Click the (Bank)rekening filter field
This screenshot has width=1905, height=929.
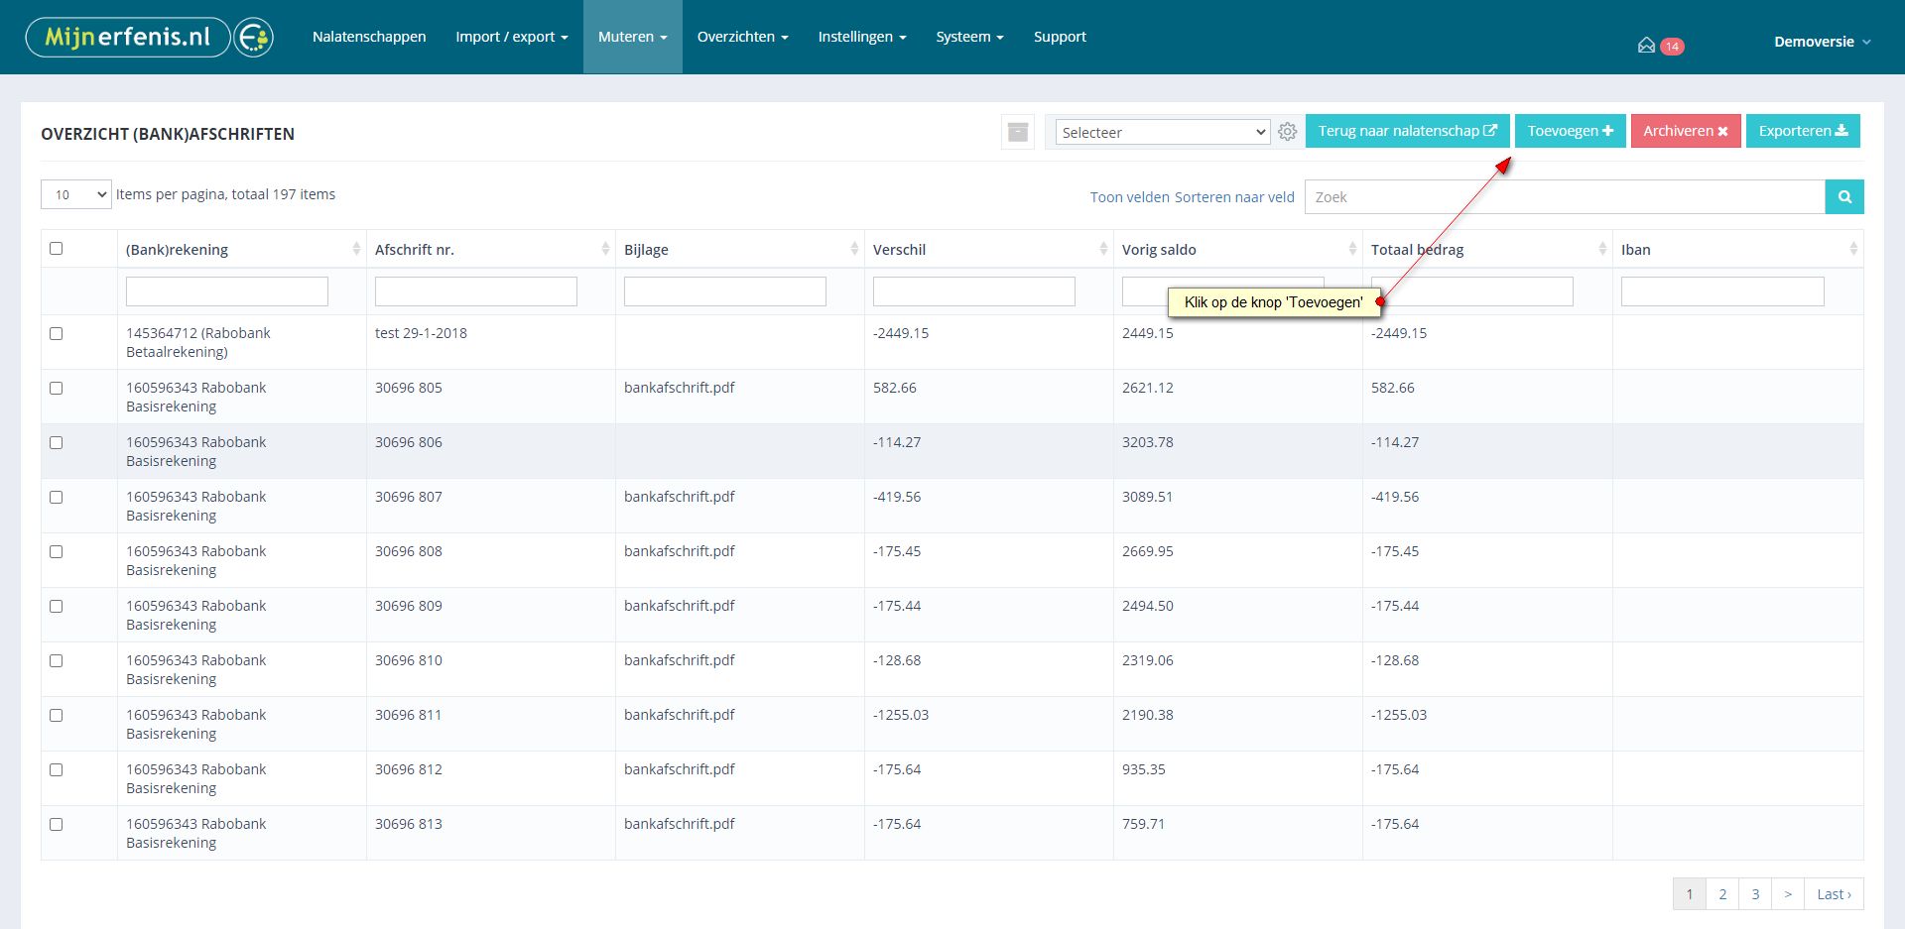(x=227, y=291)
